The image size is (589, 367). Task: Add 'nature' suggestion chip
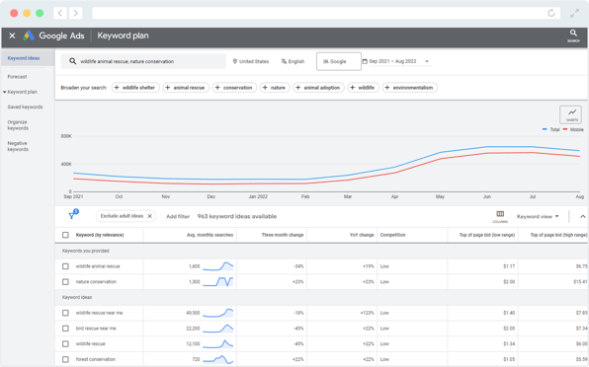coord(275,88)
